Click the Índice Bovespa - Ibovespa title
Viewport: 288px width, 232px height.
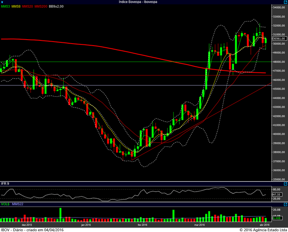(x=138, y=2)
